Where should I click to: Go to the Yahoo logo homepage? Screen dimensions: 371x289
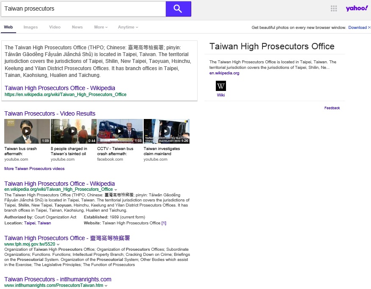pos(357,8)
